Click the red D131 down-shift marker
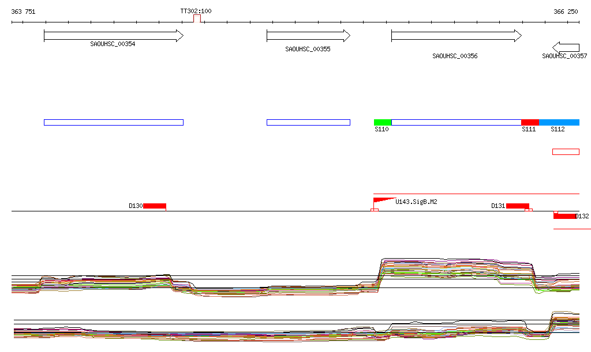Viewport: 591px width, 352px height. (518, 206)
